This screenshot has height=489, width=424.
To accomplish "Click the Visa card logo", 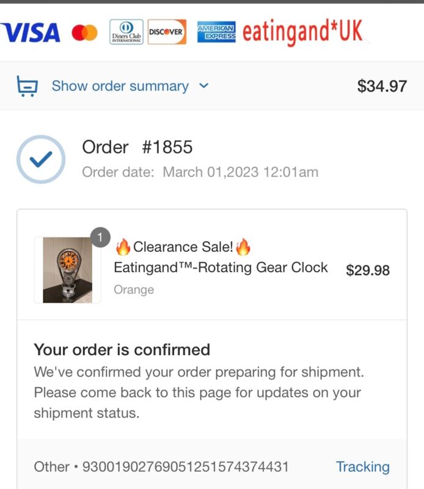I will click(x=32, y=32).
